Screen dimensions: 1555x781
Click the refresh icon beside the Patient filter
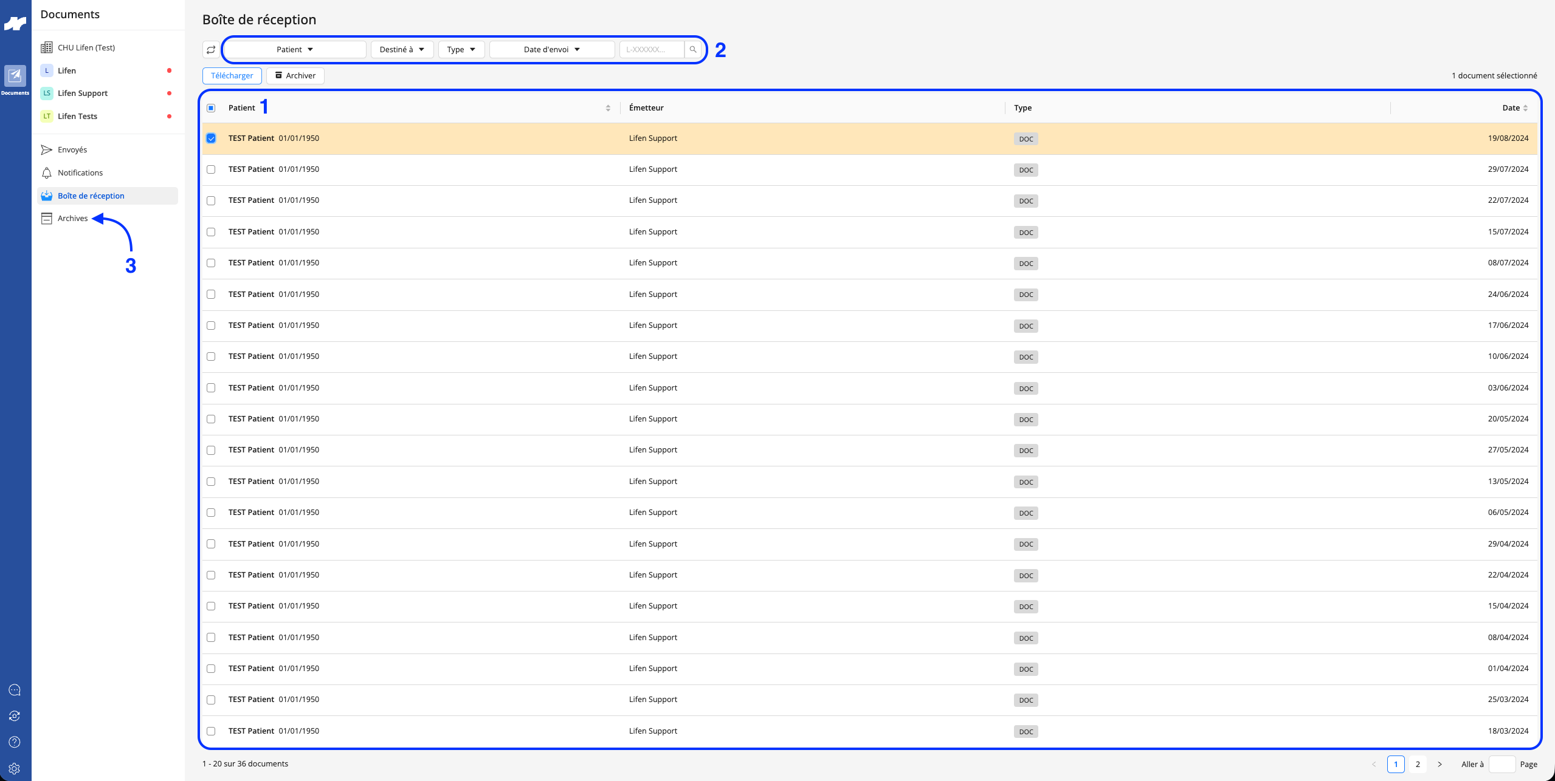tap(211, 50)
